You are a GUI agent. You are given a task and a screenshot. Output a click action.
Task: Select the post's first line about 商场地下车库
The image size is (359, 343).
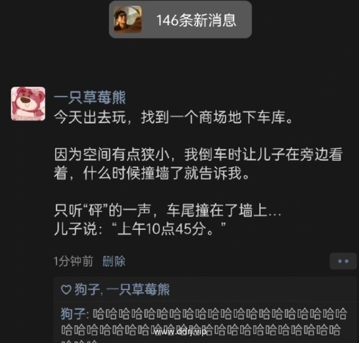[173, 117]
